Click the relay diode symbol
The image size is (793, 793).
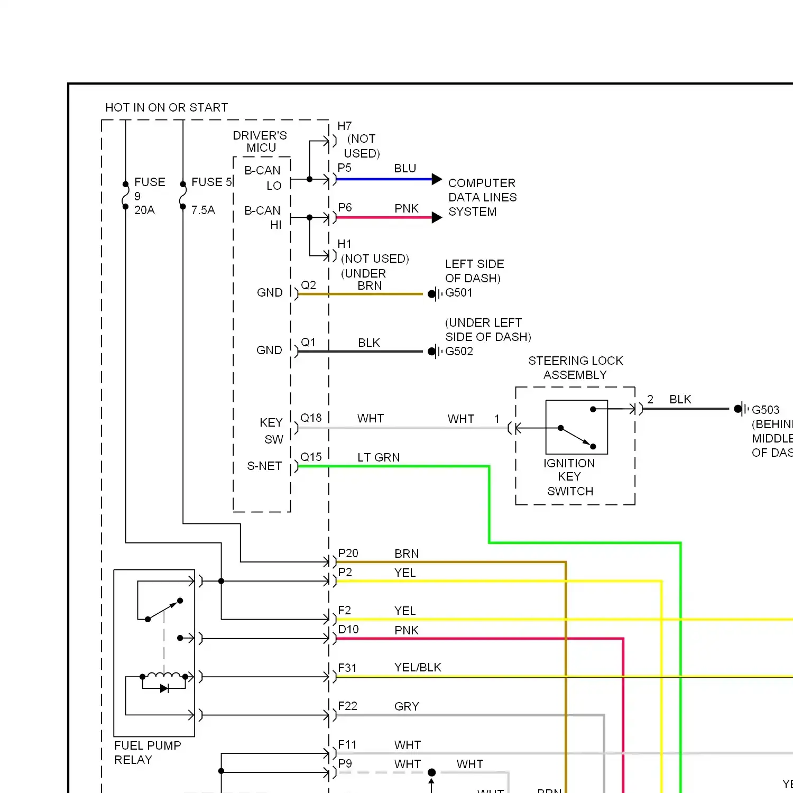click(164, 688)
